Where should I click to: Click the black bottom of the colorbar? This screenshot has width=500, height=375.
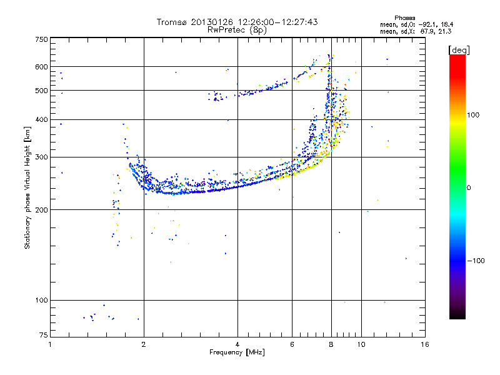coord(457,315)
